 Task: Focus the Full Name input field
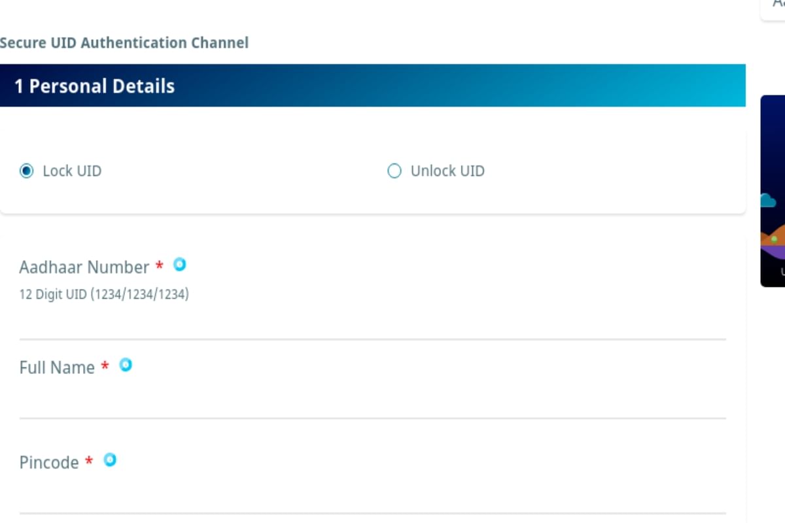[x=372, y=402]
